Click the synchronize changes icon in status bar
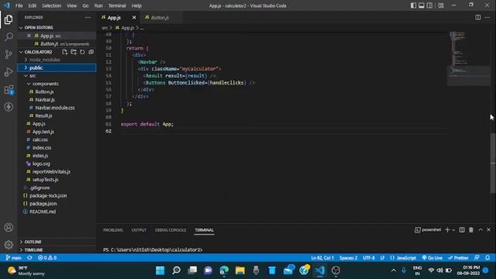496x279 pixels. tap(29, 258)
